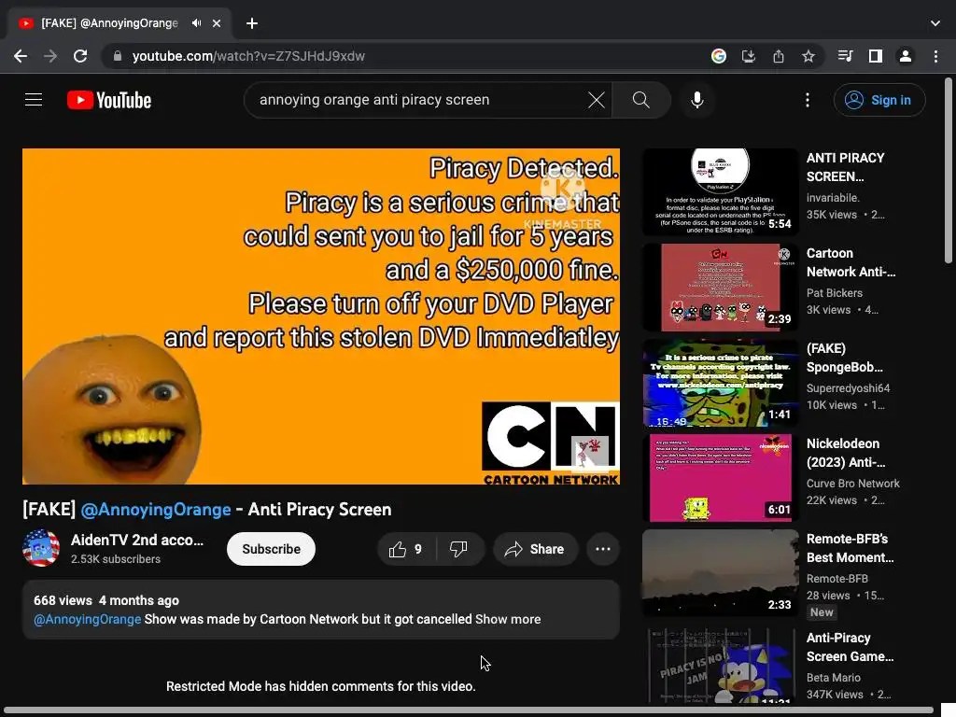Image resolution: width=956 pixels, height=717 pixels.
Task: Dislike the video with thumbs down
Action: 459,549
